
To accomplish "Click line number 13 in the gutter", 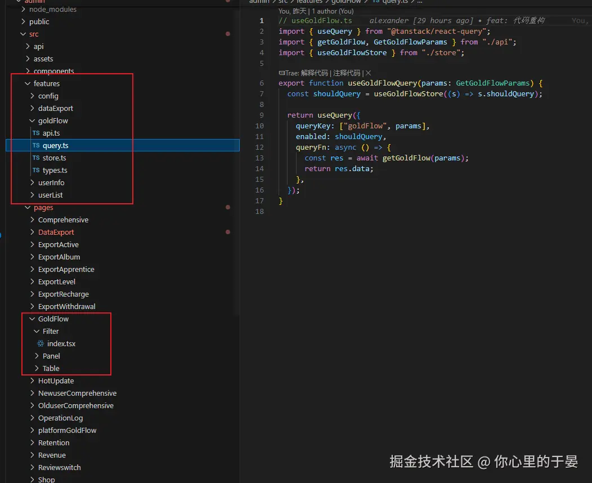I will (259, 158).
